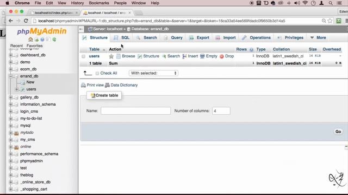Image resolution: width=348 pixels, height=195 pixels.
Task: Open Structure link for users row
Action: pyautogui.click(x=148, y=56)
